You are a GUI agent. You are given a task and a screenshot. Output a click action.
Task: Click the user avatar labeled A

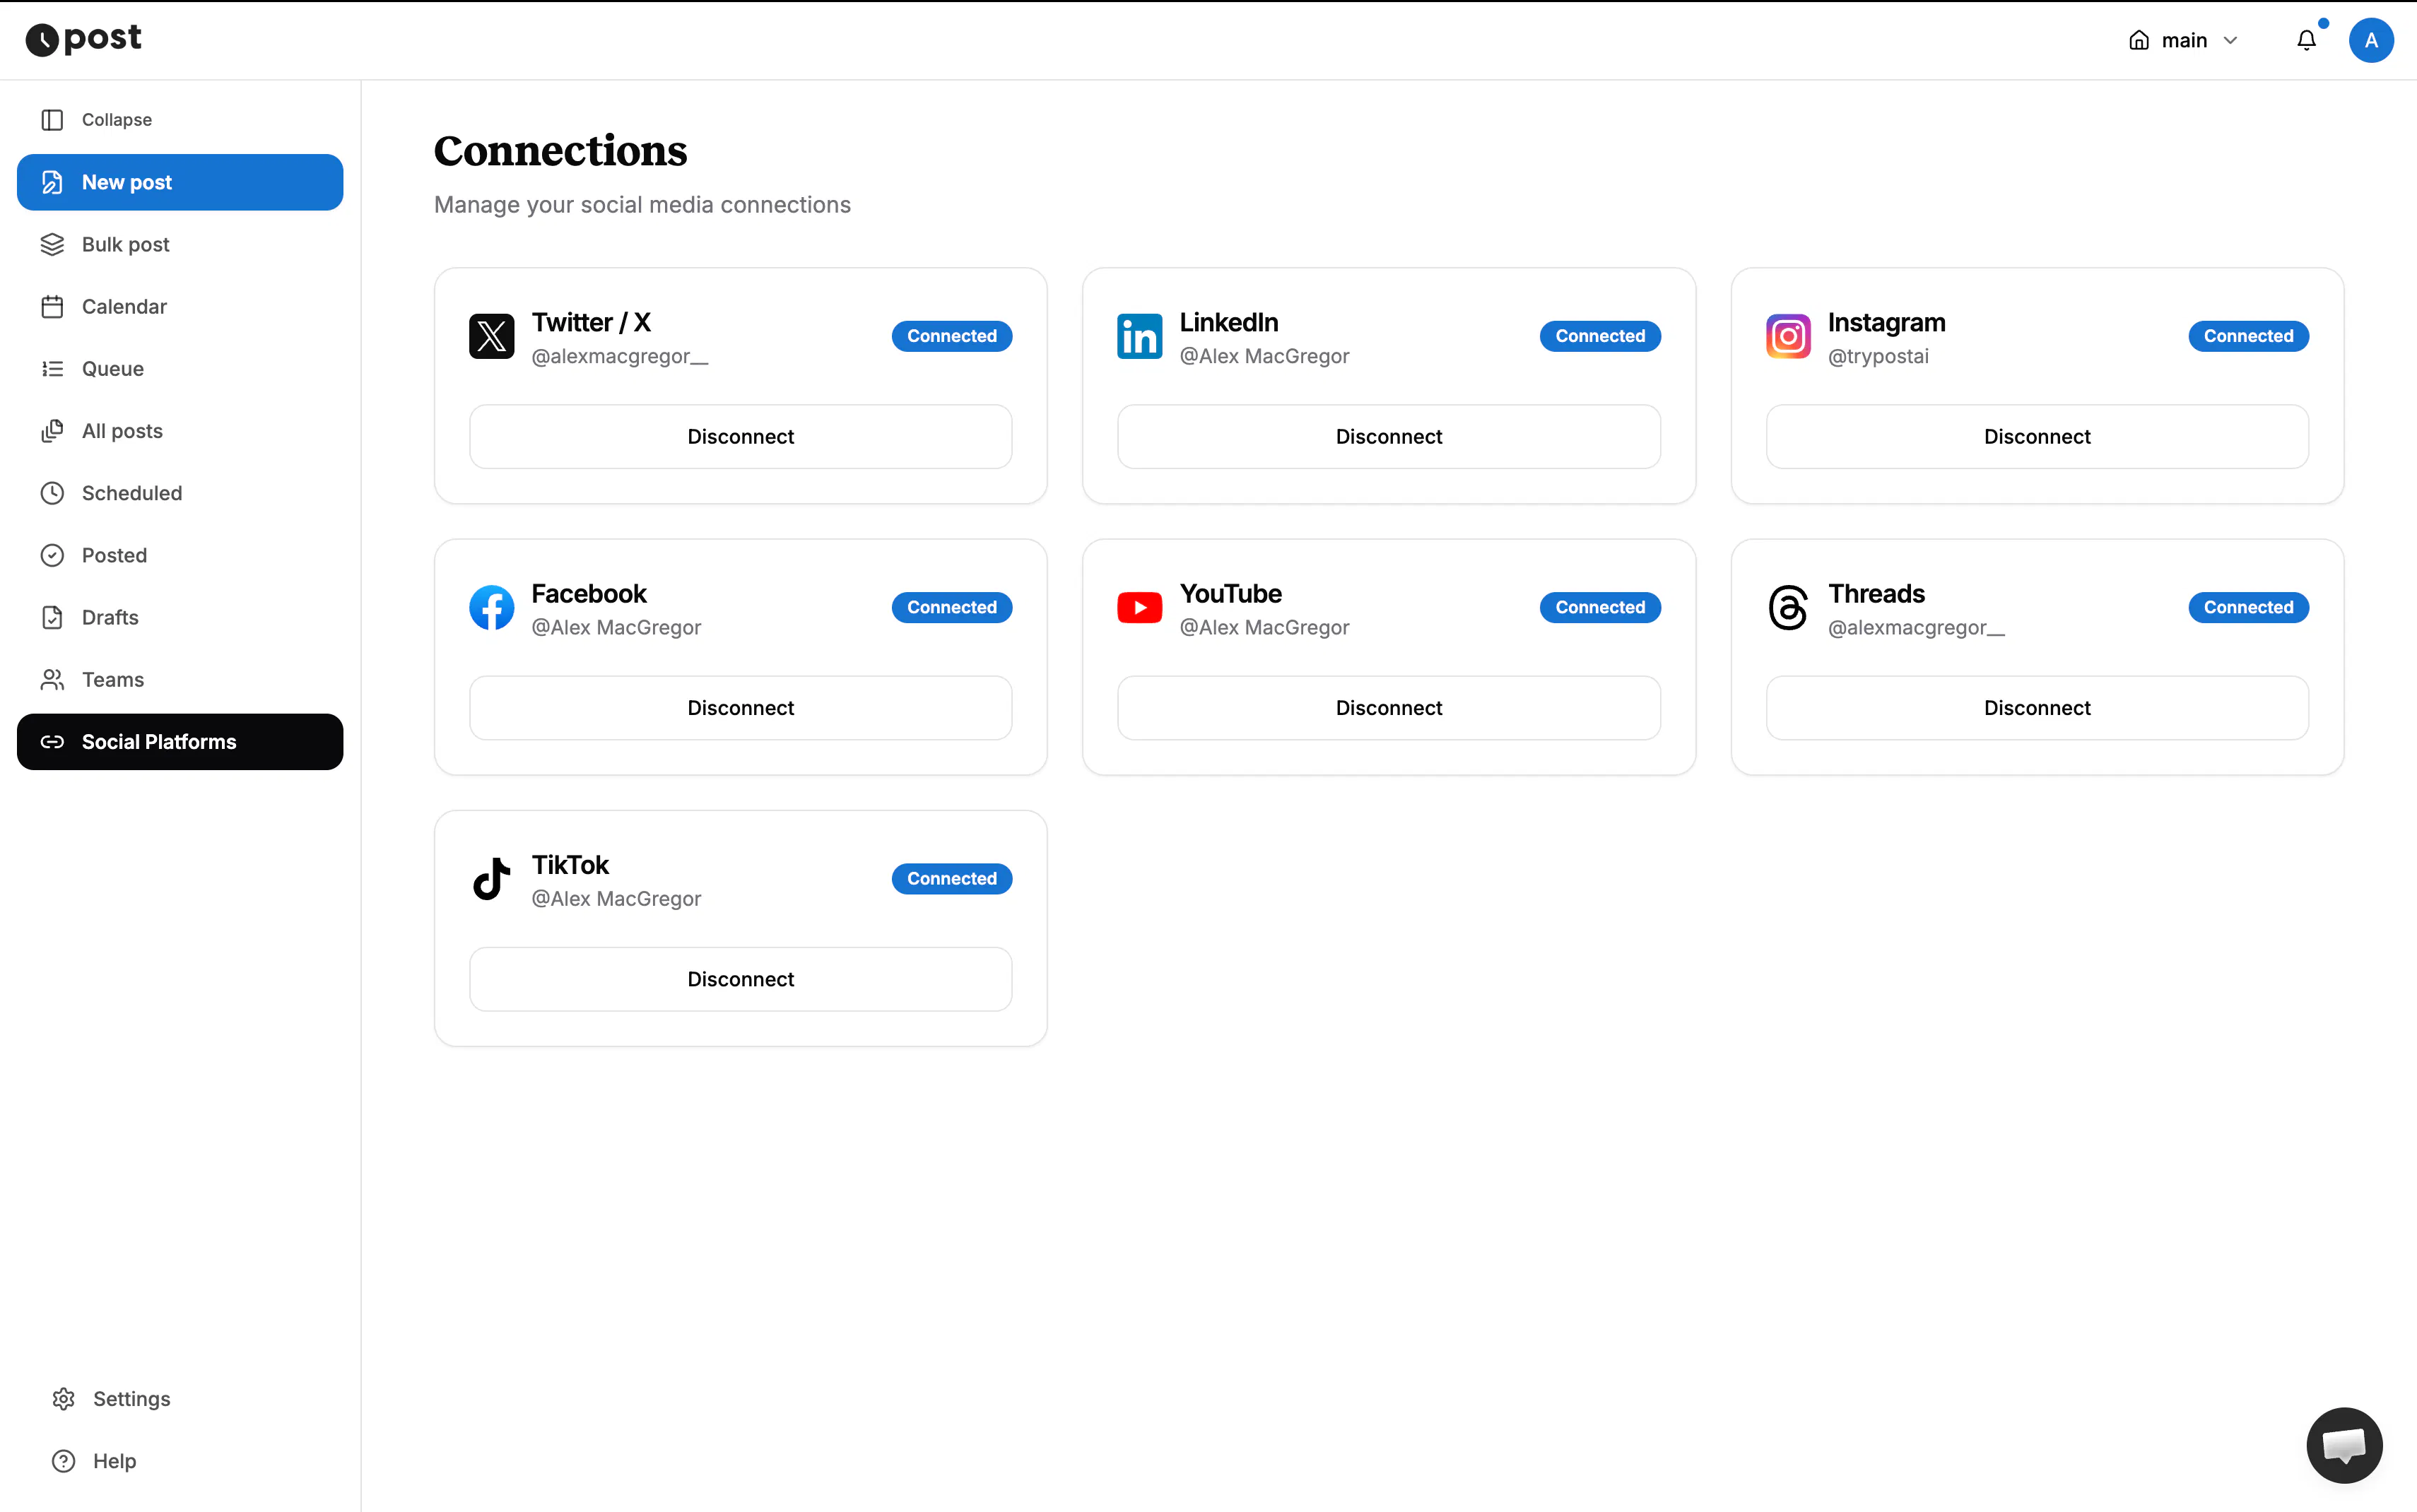point(2370,40)
